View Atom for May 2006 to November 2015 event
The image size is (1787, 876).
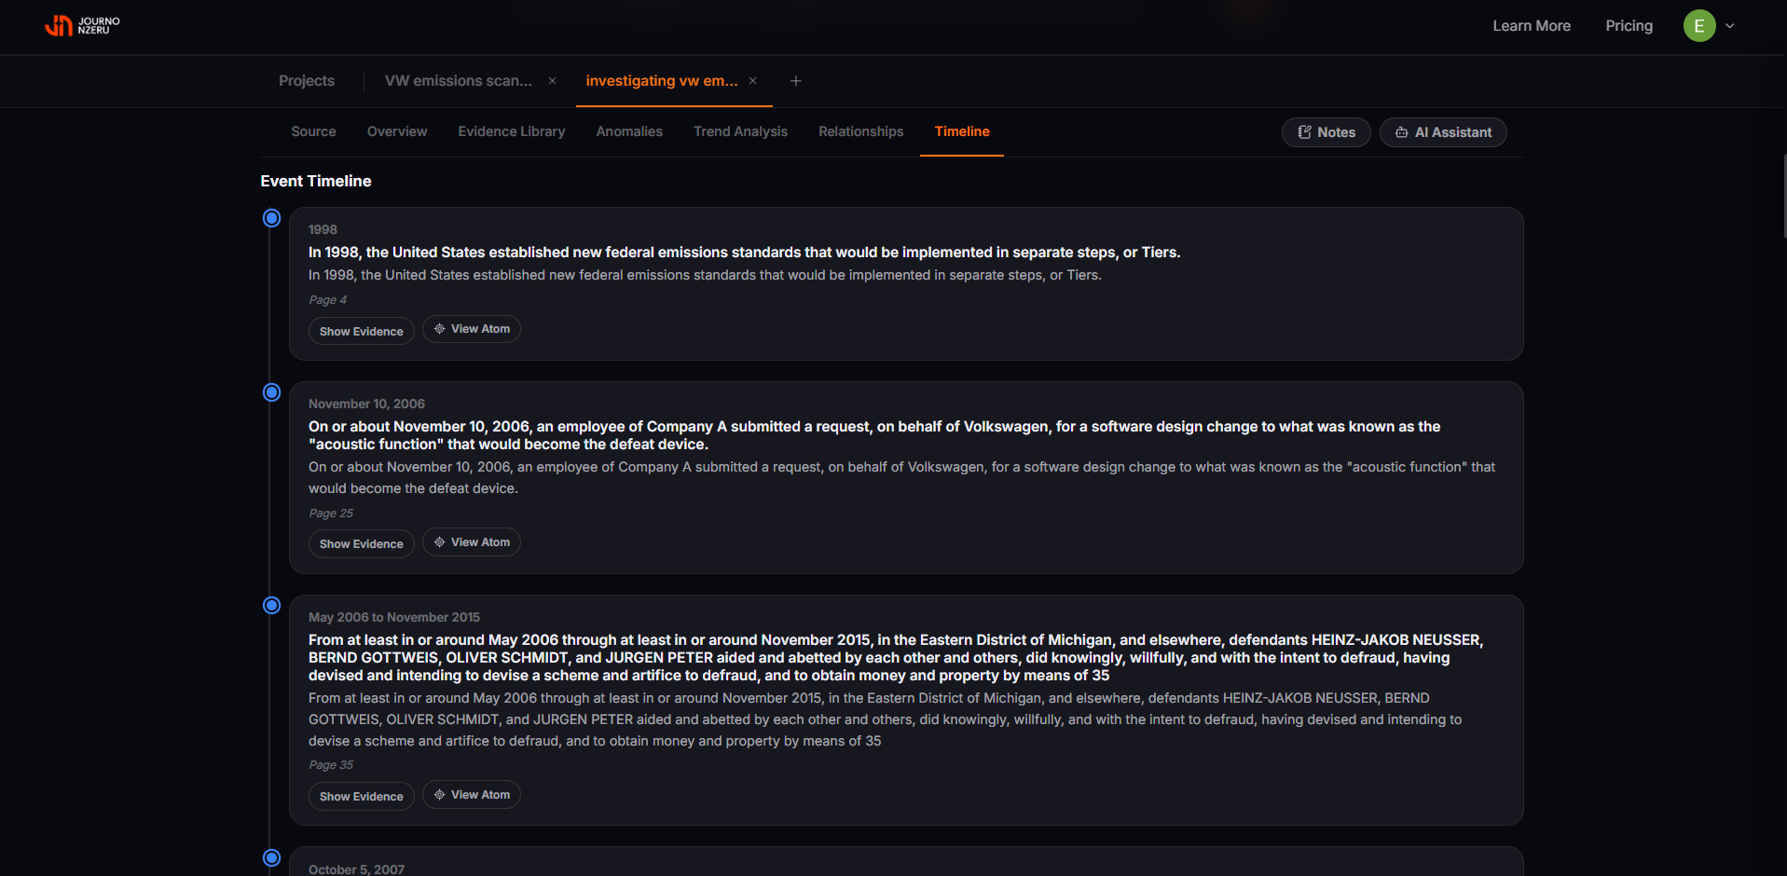[472, 795]
